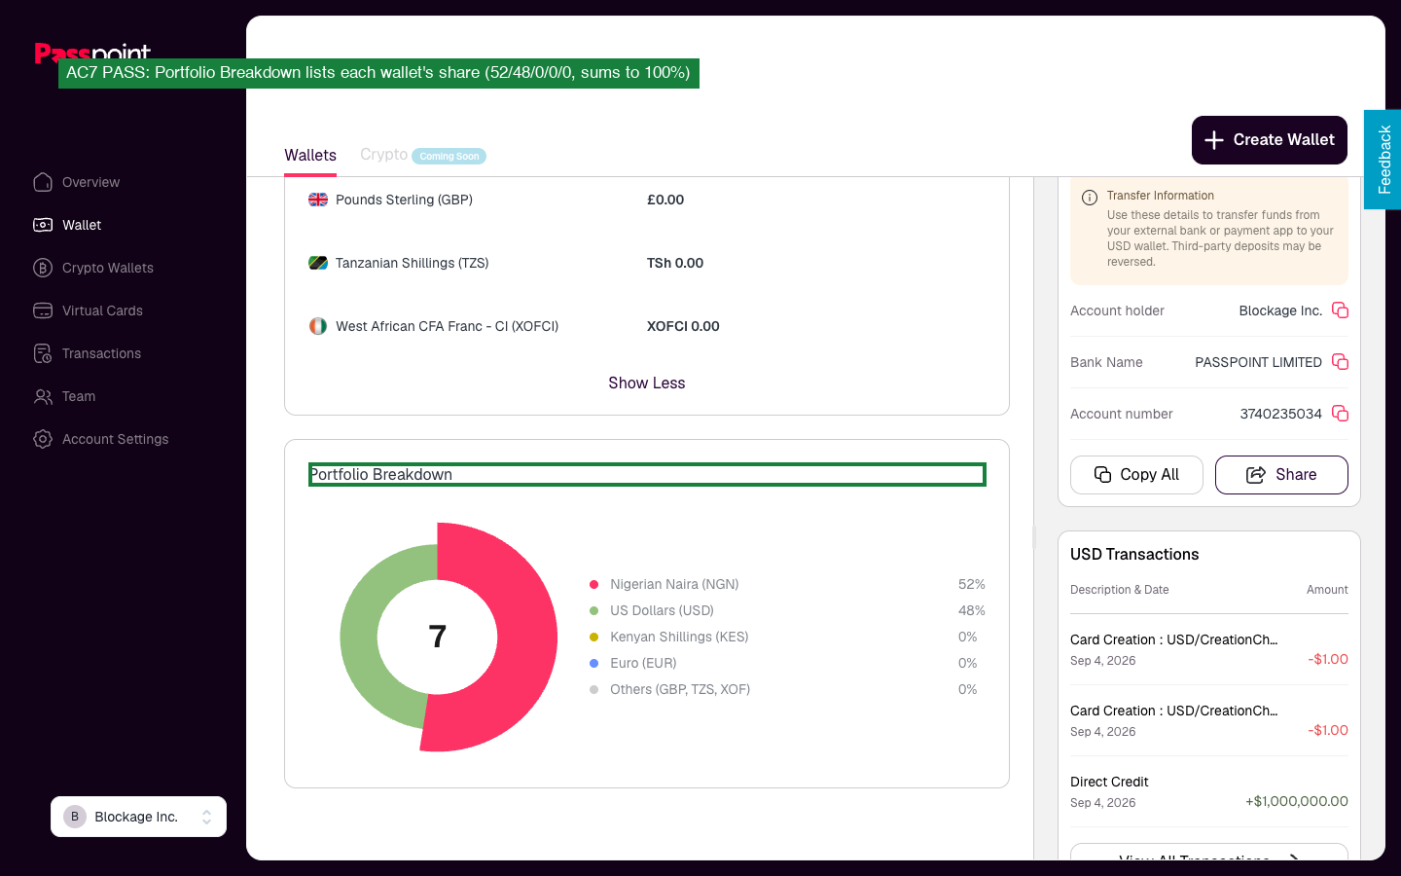Click the Account Settings gear icon
Image resolution: width=1401 pixels, height=876 pixels.
[43, 439]
